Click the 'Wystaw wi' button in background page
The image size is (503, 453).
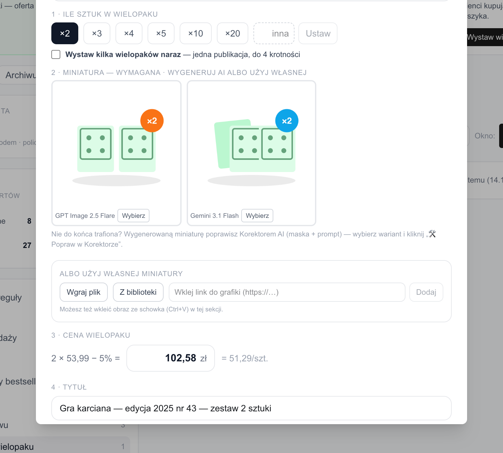point(485,37)
